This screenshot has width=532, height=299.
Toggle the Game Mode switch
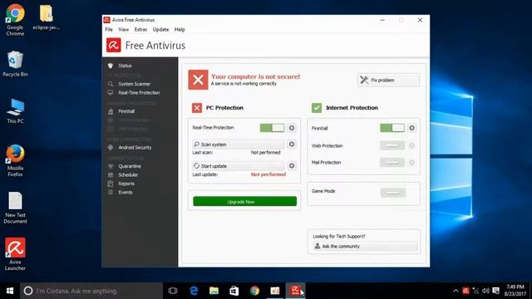393,193
